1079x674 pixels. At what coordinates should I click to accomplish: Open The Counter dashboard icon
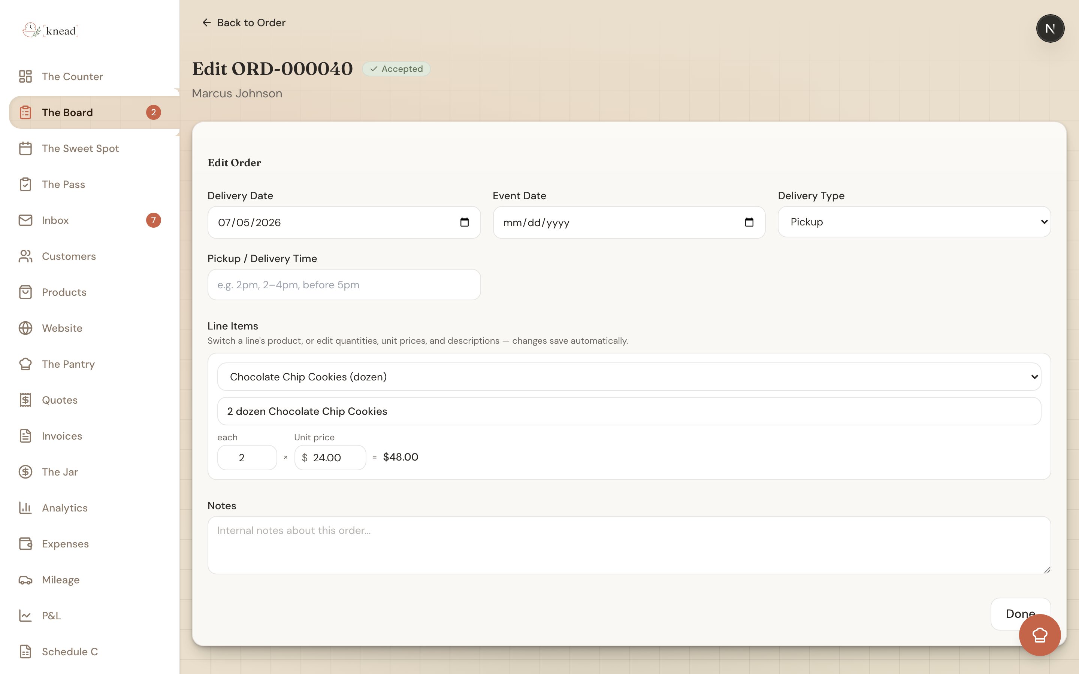25,76
